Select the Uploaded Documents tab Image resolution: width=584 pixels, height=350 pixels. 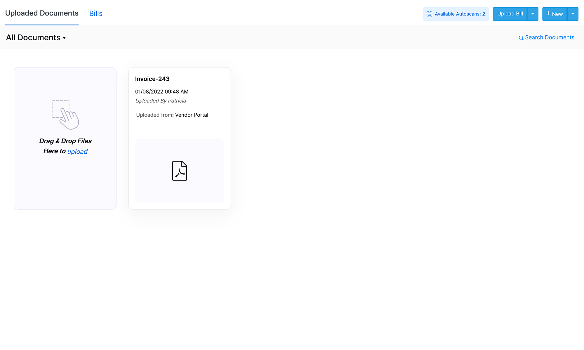42,13
